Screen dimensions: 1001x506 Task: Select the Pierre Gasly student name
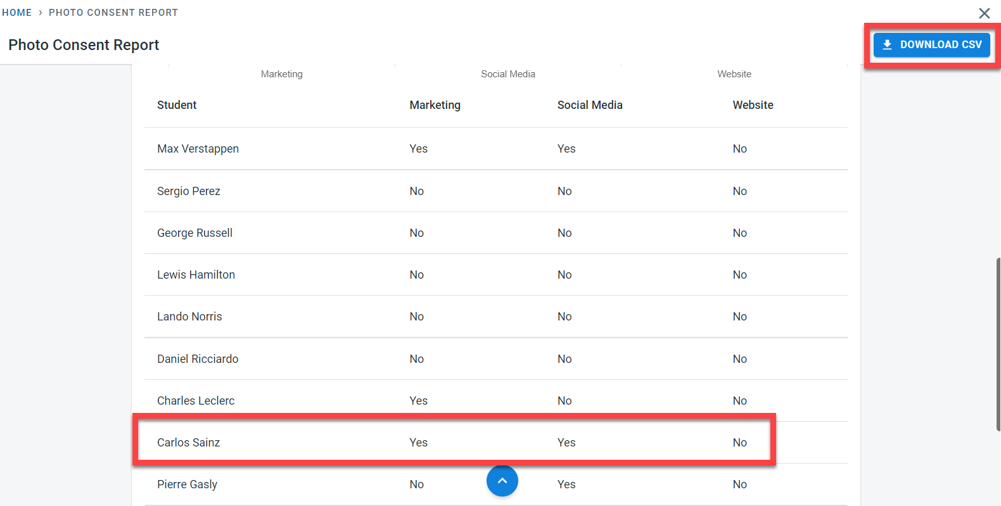point(187,484)
